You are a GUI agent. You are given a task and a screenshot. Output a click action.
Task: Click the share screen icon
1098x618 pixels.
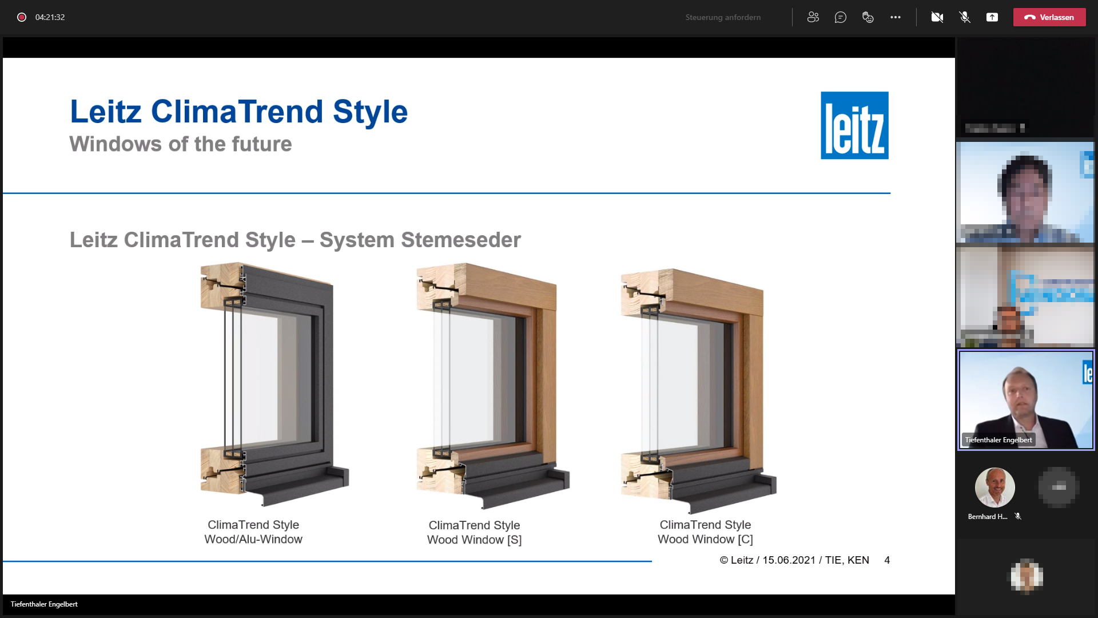coord(992,17)
